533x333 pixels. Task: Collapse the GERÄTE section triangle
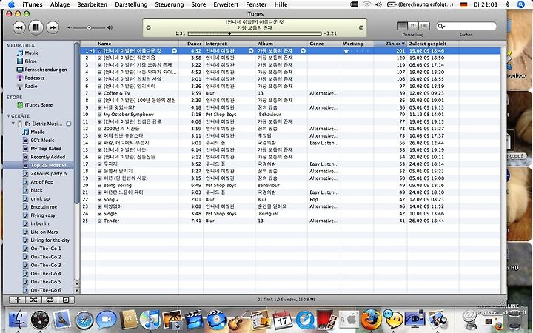coord(8,116)
